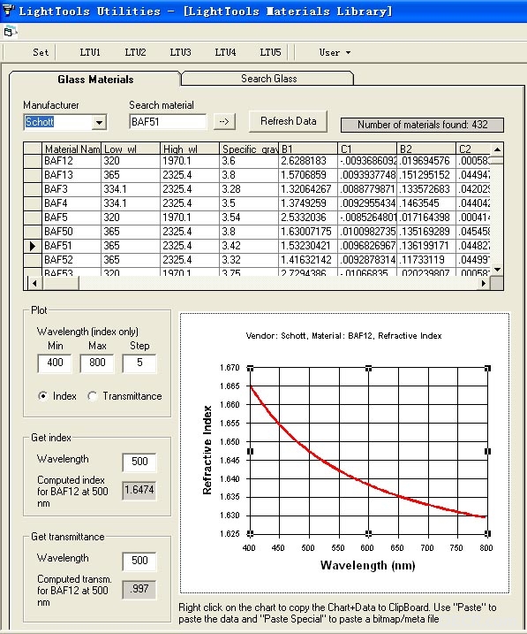
Task: Click the LightTools title bar funnel icon
Action: [x=8, y=10]
